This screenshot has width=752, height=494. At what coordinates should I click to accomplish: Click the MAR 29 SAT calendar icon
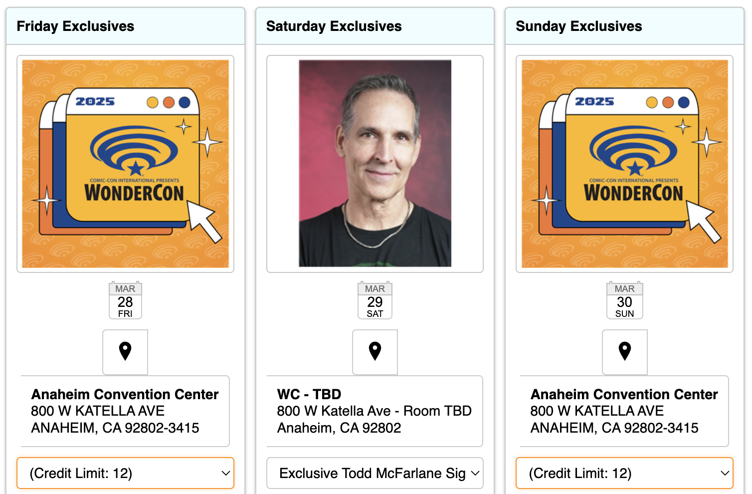point(375,301)
